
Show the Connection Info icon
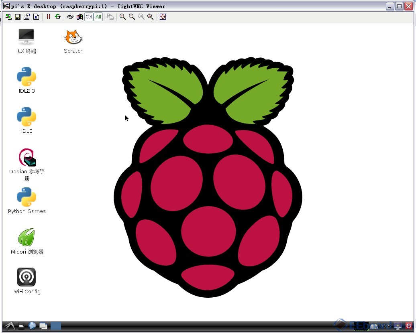coord(36,17)
